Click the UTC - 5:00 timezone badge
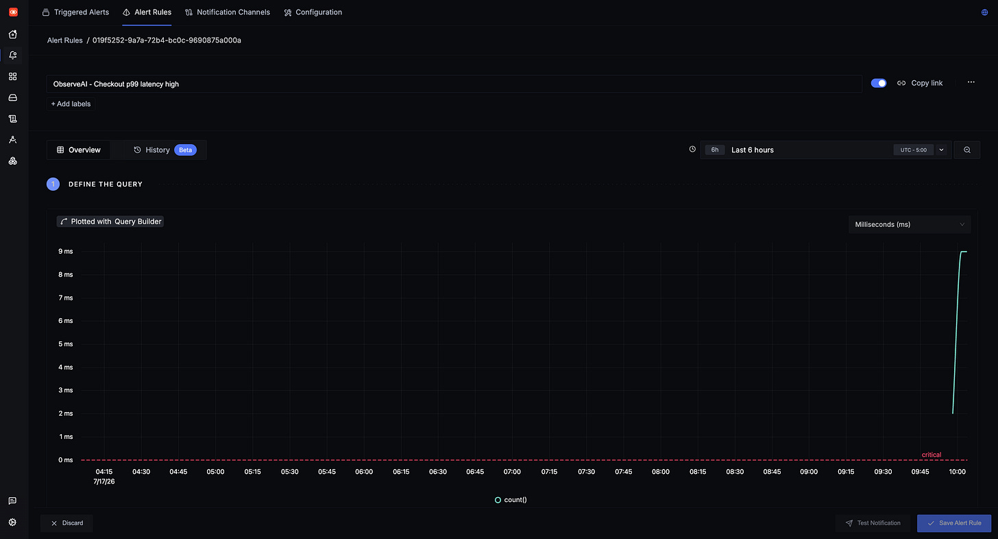This screenshot has height=539, width=998. tap(914, 149)
